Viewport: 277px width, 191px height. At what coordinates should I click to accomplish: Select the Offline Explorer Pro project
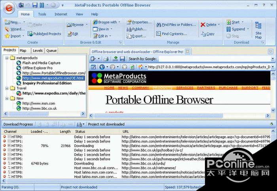pos(37,68)
